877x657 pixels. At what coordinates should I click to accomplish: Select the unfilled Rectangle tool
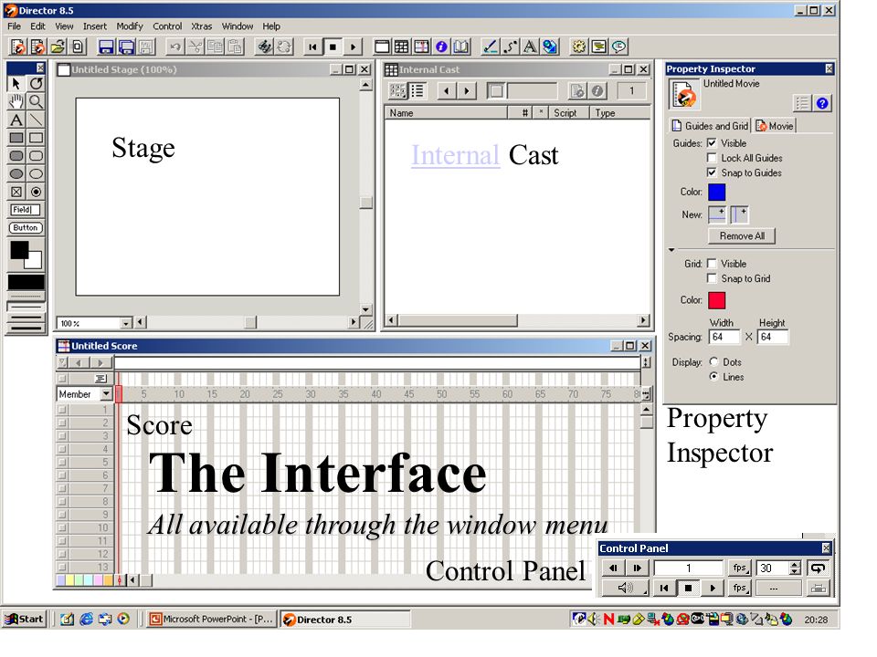click(36, 138)
